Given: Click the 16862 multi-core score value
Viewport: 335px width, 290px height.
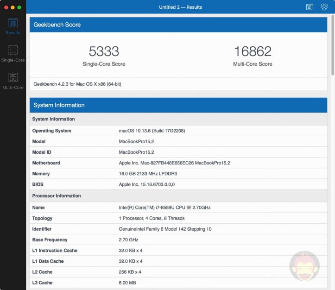Looking at the screenshot, I should click(253, 51).
